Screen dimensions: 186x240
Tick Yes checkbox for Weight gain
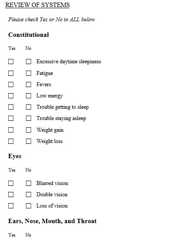click(x=11, y=130)
